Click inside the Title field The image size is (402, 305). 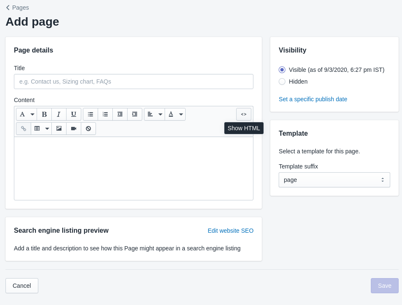[133, 81]
